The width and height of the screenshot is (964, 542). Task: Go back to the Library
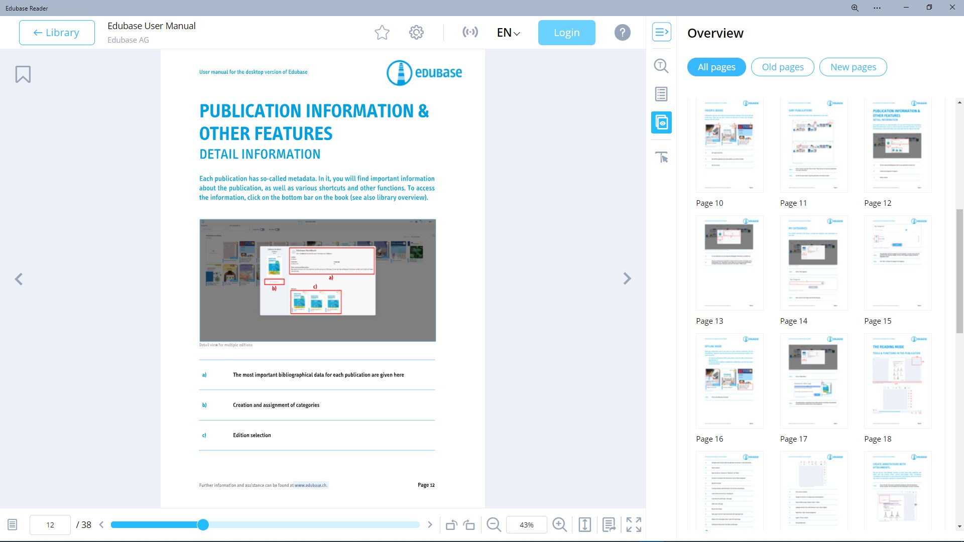[57, 33]
